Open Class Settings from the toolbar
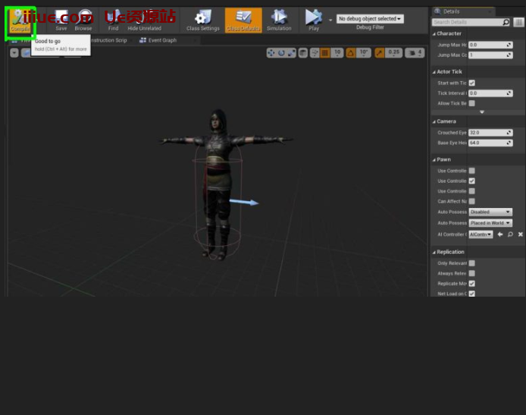 point(203,20)
